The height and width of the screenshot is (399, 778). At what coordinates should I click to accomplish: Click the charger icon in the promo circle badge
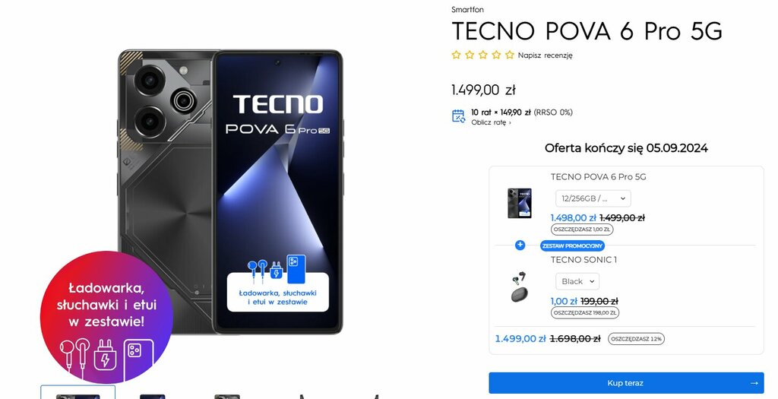pyautogui.click(x=105, y=354)
